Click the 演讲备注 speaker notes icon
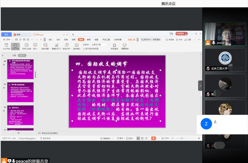 point(76,46)
